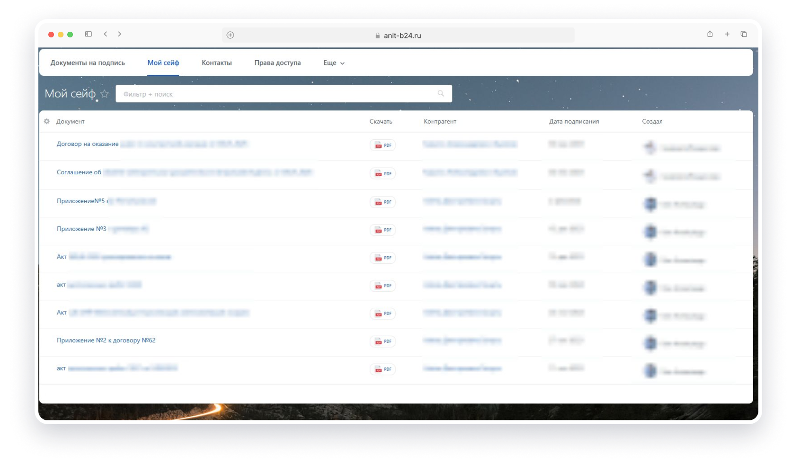
Task: Expand the Еще dropdown menu
Action: point(334,63)
